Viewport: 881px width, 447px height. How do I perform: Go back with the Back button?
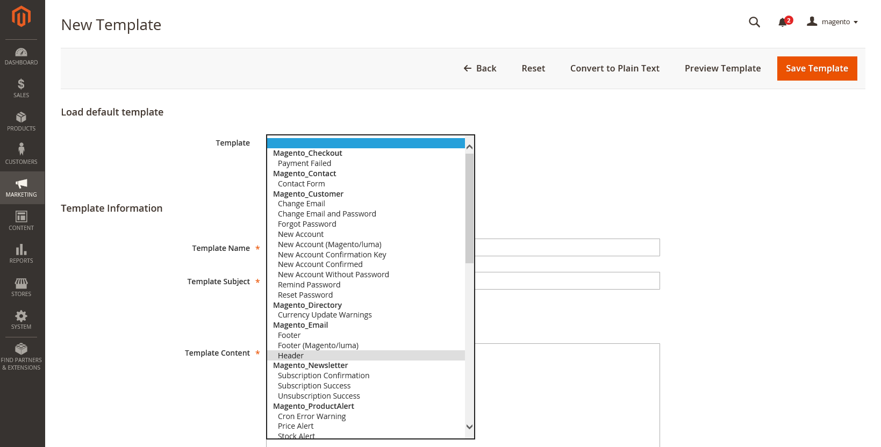[x=480, y=68]
